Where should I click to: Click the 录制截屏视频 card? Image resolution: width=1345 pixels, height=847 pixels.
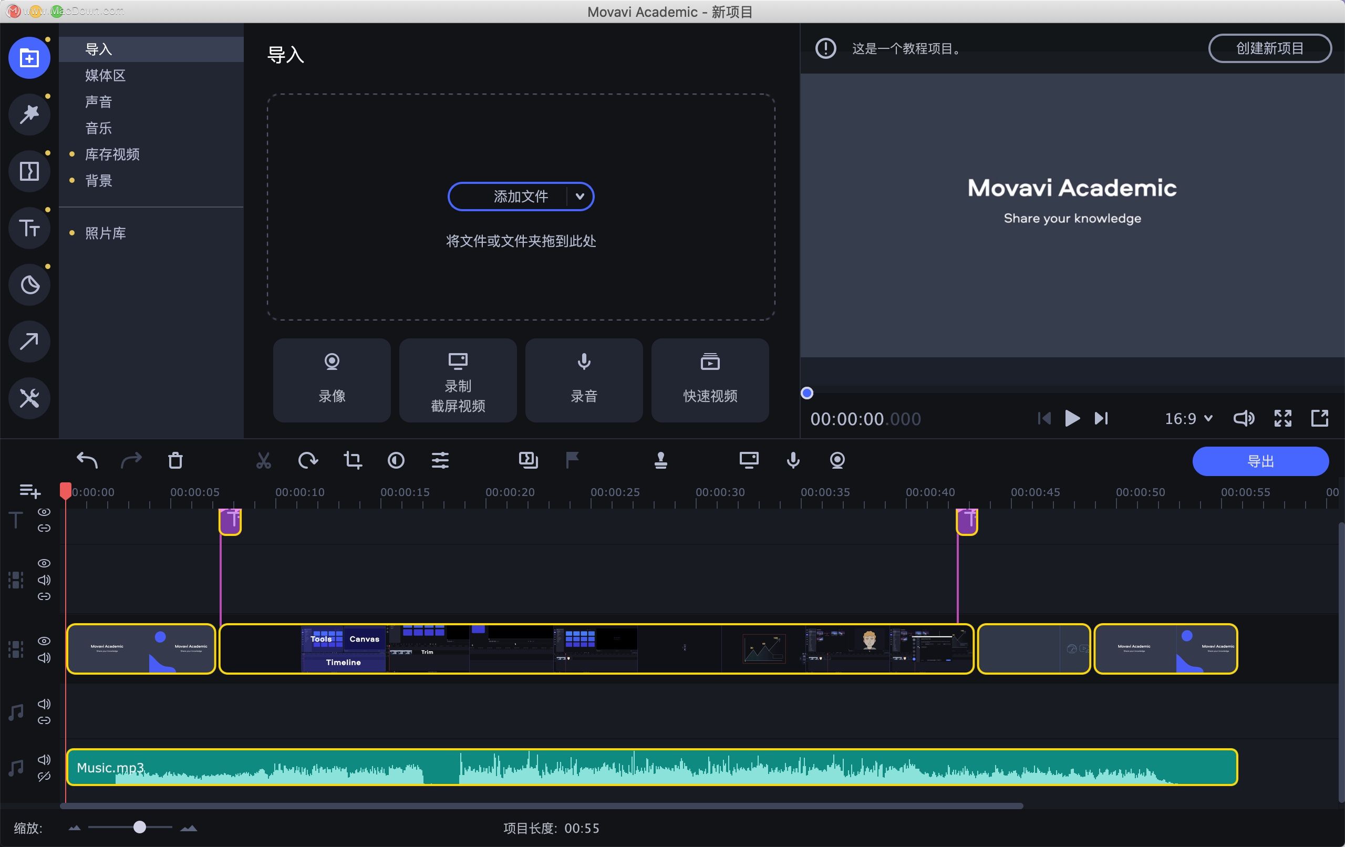[458, 380]
